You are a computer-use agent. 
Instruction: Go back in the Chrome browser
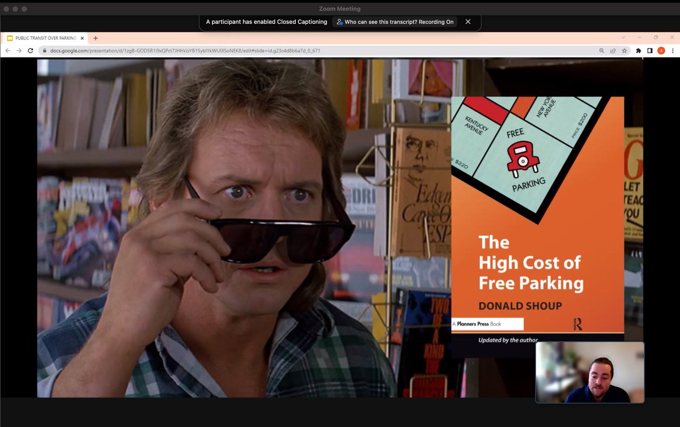pyautogui.click(x=7, y=50)
